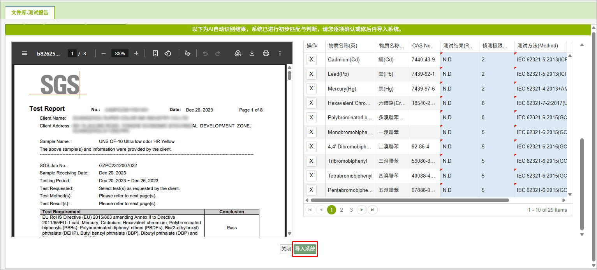Switch to the 文件库-测试报告 tab
Viewport: 597px width, 270px height.
30,12
